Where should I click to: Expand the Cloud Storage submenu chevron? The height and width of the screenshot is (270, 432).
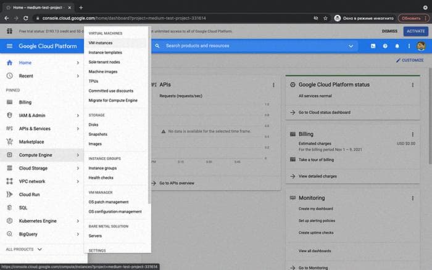click(x=78, y=168)
